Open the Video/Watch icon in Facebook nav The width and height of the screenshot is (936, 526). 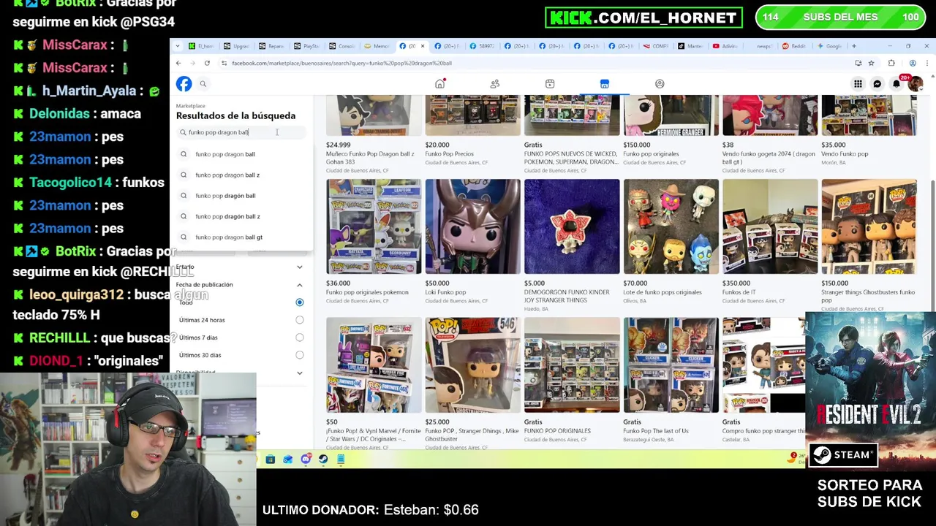coord(550,84)
